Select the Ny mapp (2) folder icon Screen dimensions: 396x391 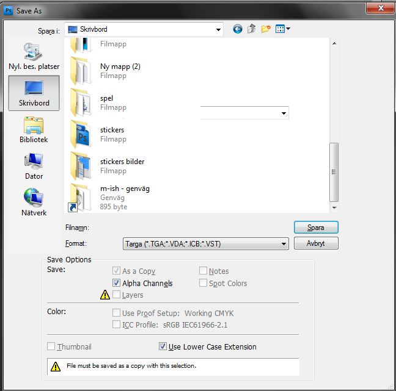pyautogui.click(x=81, y=71)
